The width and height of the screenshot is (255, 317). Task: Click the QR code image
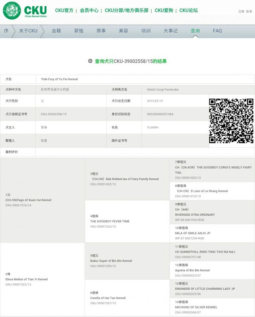click(x=231, y=121)
